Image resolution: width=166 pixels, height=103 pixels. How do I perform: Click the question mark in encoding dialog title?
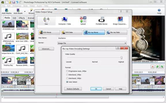[118, 48]
